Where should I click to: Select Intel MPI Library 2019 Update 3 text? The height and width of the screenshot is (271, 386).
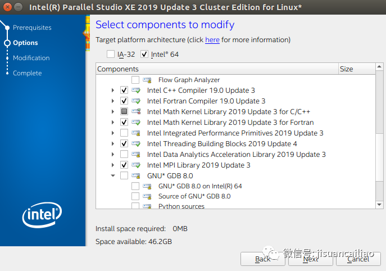[x=199, y=165]
